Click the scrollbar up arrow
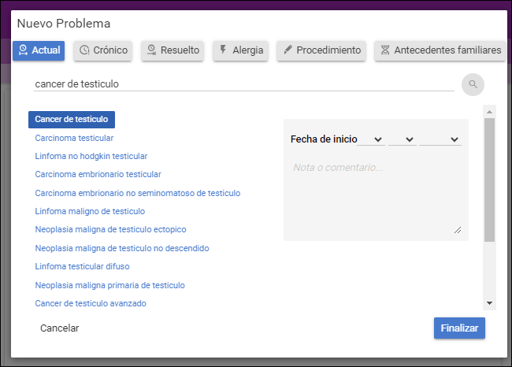The height and width of the screenshot is (367, 512). pos(489,112)
